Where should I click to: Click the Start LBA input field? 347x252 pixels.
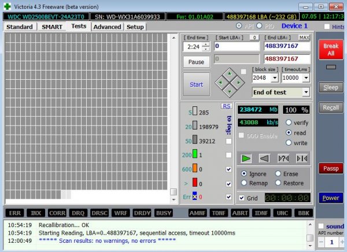[238, 46]
